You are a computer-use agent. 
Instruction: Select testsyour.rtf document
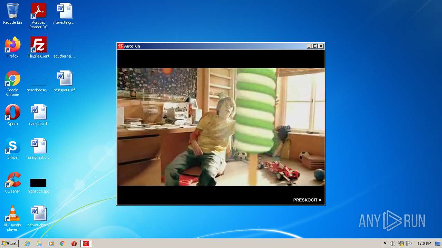click(64, 81)
